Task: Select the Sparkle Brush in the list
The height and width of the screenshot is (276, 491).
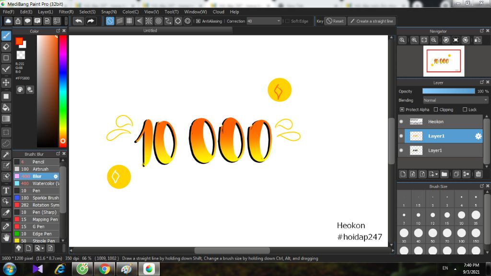Action: click(36, 198)
